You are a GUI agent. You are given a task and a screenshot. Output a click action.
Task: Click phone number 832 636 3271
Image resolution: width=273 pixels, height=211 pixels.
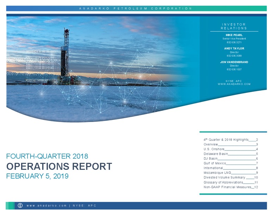(234, 42)
